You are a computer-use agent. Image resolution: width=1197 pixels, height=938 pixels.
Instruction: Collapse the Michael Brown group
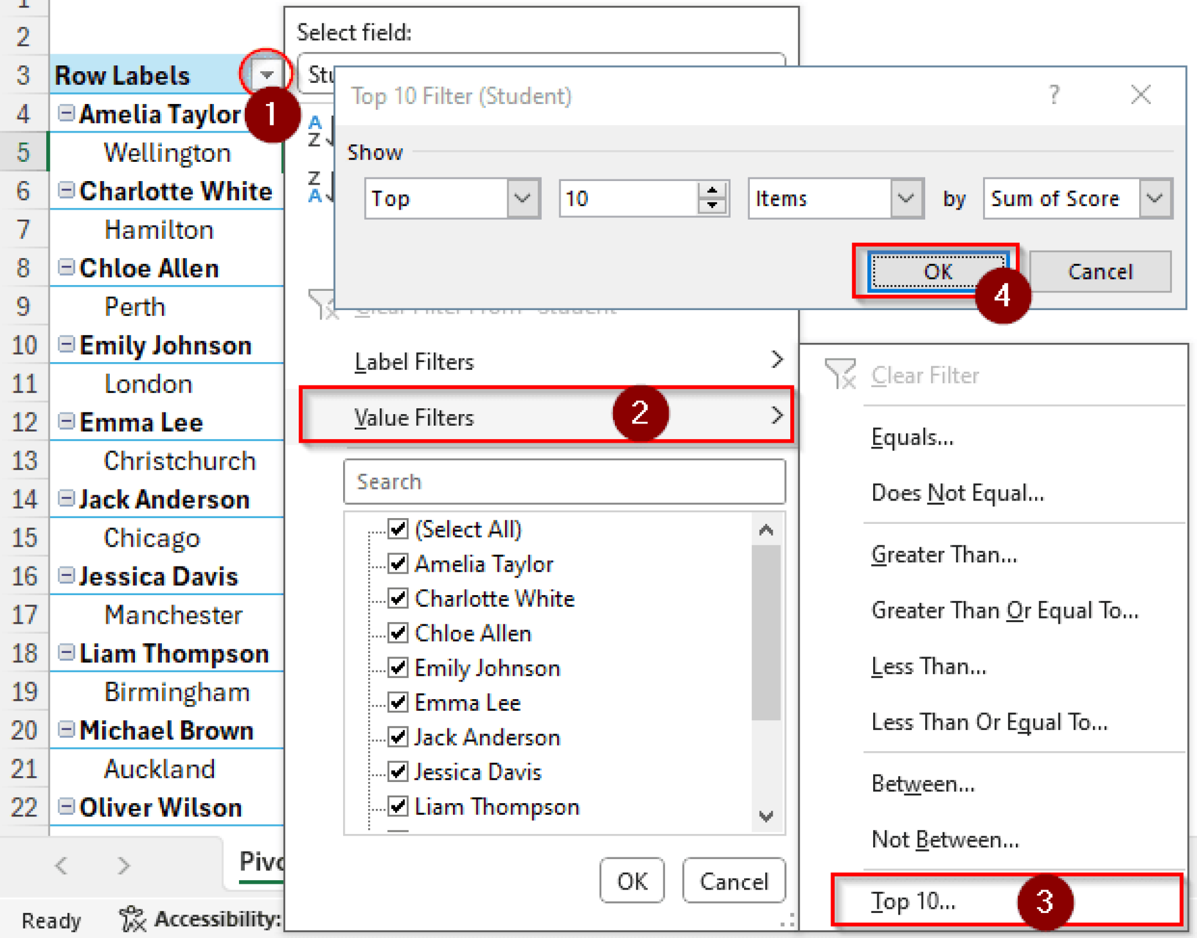66,729
